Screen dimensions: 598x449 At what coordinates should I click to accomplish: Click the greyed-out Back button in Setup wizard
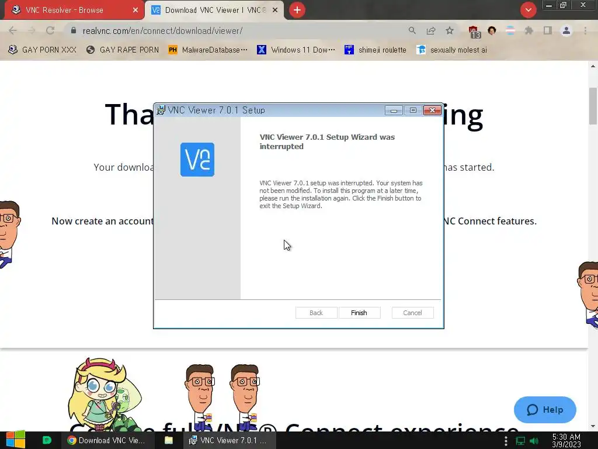coord(316,313)
